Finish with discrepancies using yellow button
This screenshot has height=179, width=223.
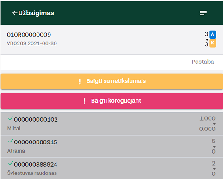(x=112, y=81)
